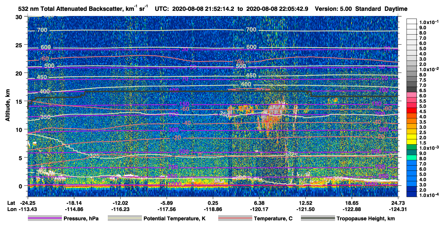Click the colorbar label '7.5'
The image size is (442, 226).
pyautogui.click(x=422, y=80)
